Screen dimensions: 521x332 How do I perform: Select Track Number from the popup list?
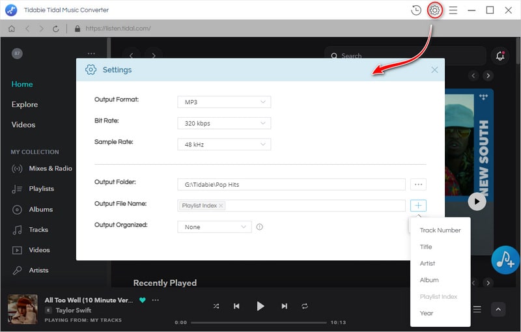(440, 230)
